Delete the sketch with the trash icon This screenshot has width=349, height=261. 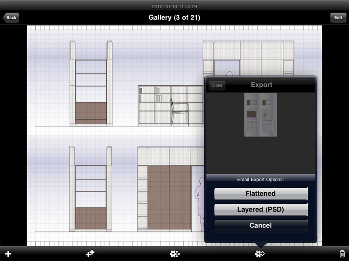coord(342,254)
